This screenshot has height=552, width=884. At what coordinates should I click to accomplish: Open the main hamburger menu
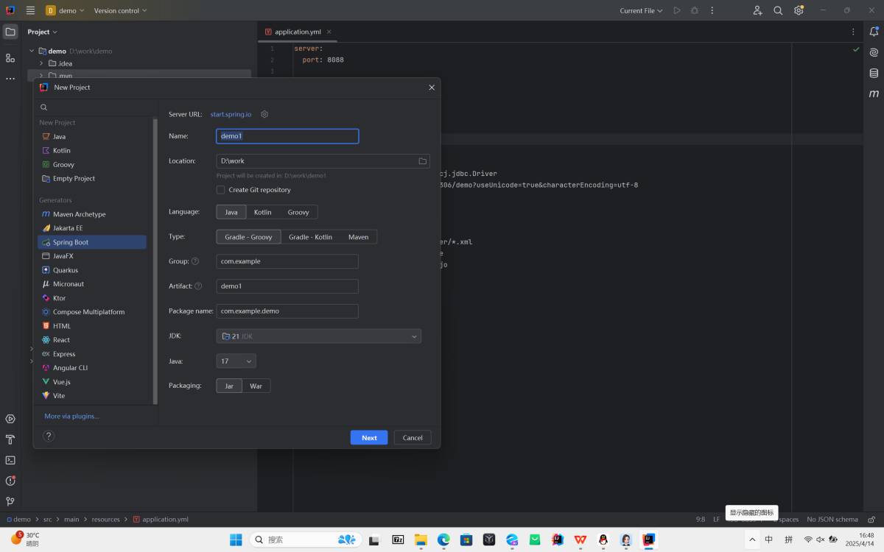pos(30,10)
